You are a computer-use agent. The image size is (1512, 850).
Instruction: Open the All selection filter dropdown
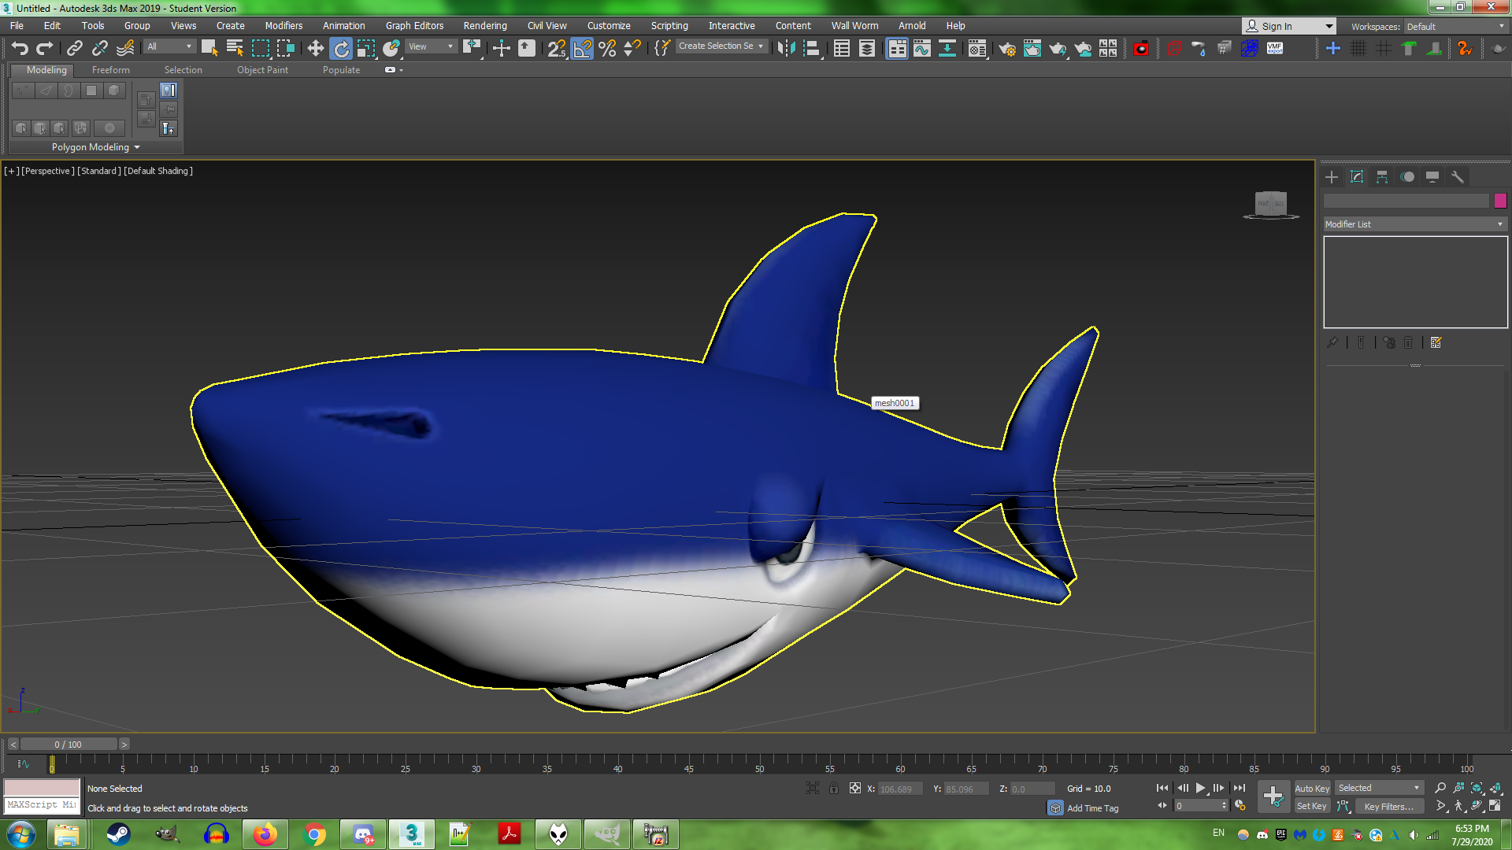pos(169,46)
